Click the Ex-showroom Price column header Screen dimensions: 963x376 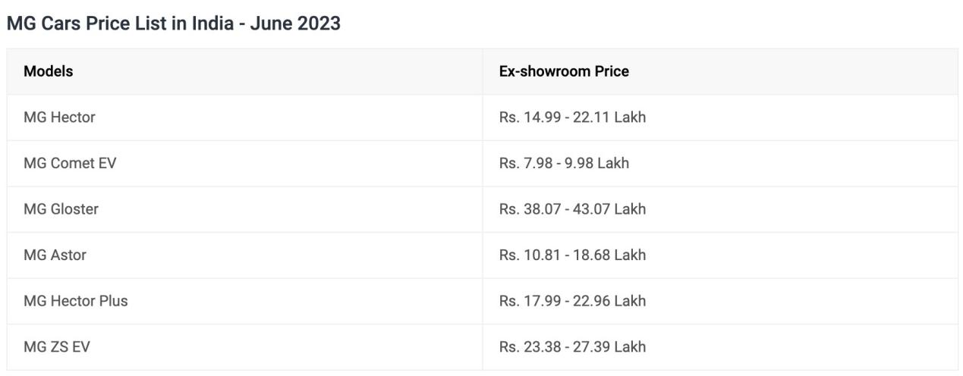point(564,72)
